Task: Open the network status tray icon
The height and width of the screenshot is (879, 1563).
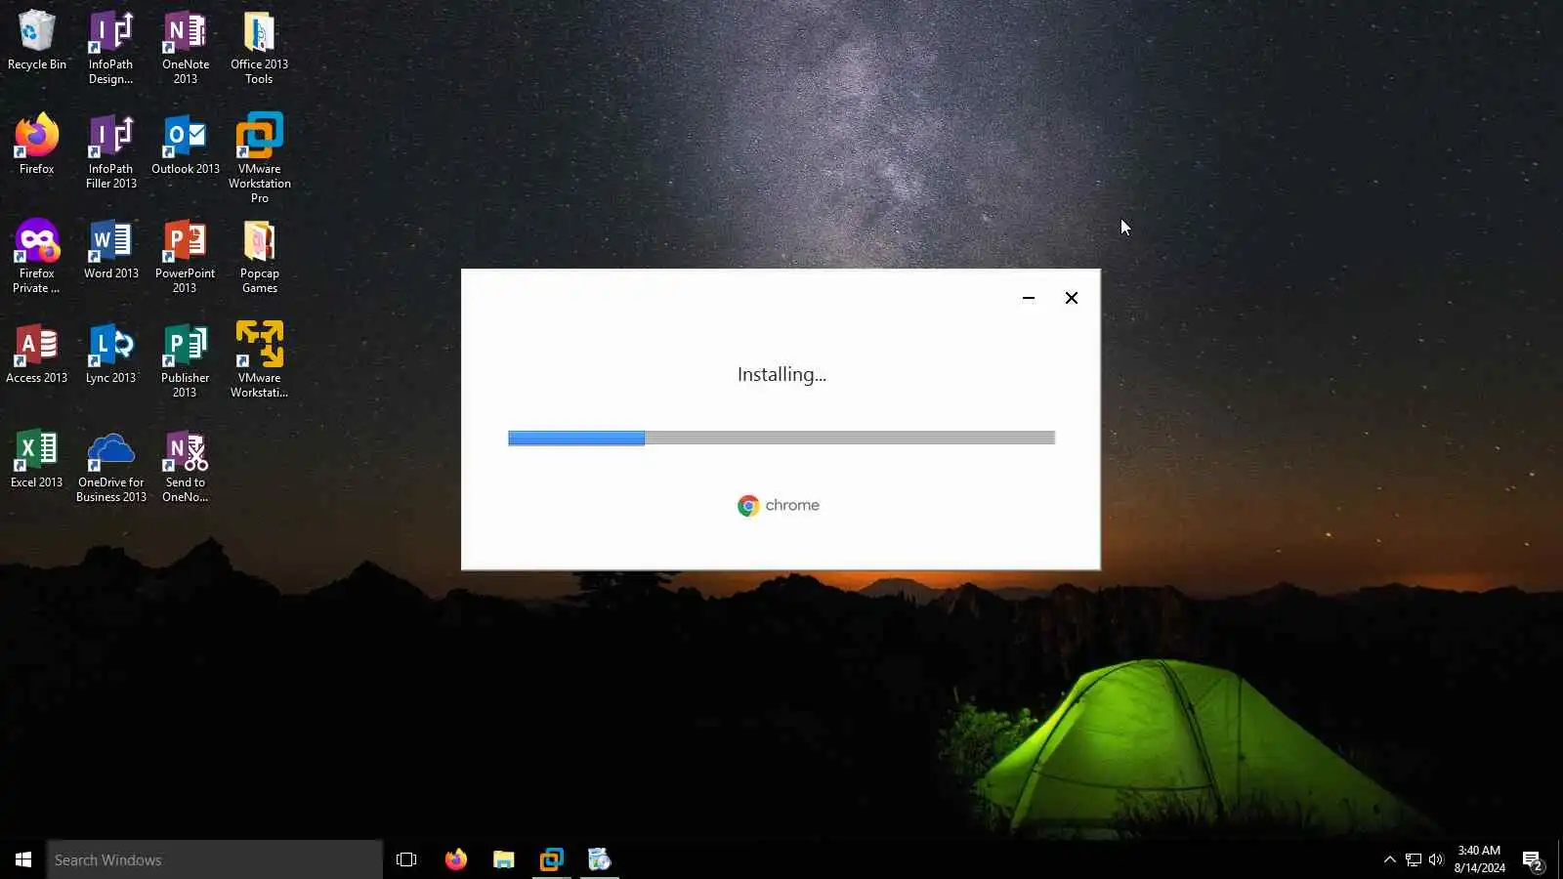Action: [1414, 859]
